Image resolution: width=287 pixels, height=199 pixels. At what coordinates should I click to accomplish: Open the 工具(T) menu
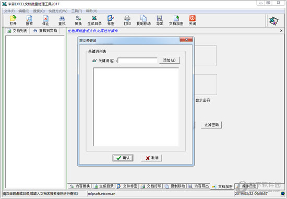click(x=77, y=11)
